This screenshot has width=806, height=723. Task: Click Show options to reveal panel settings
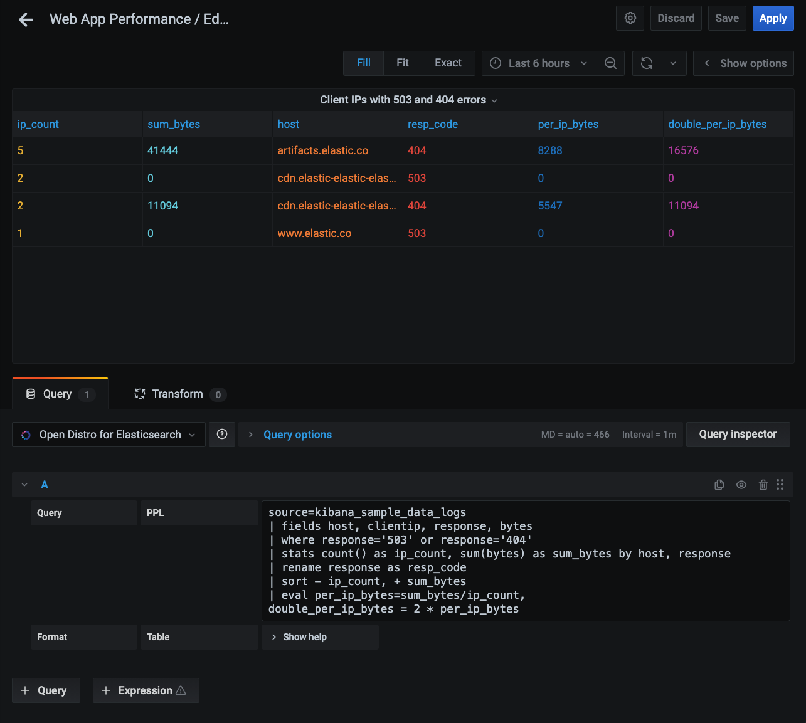point(743,63)
